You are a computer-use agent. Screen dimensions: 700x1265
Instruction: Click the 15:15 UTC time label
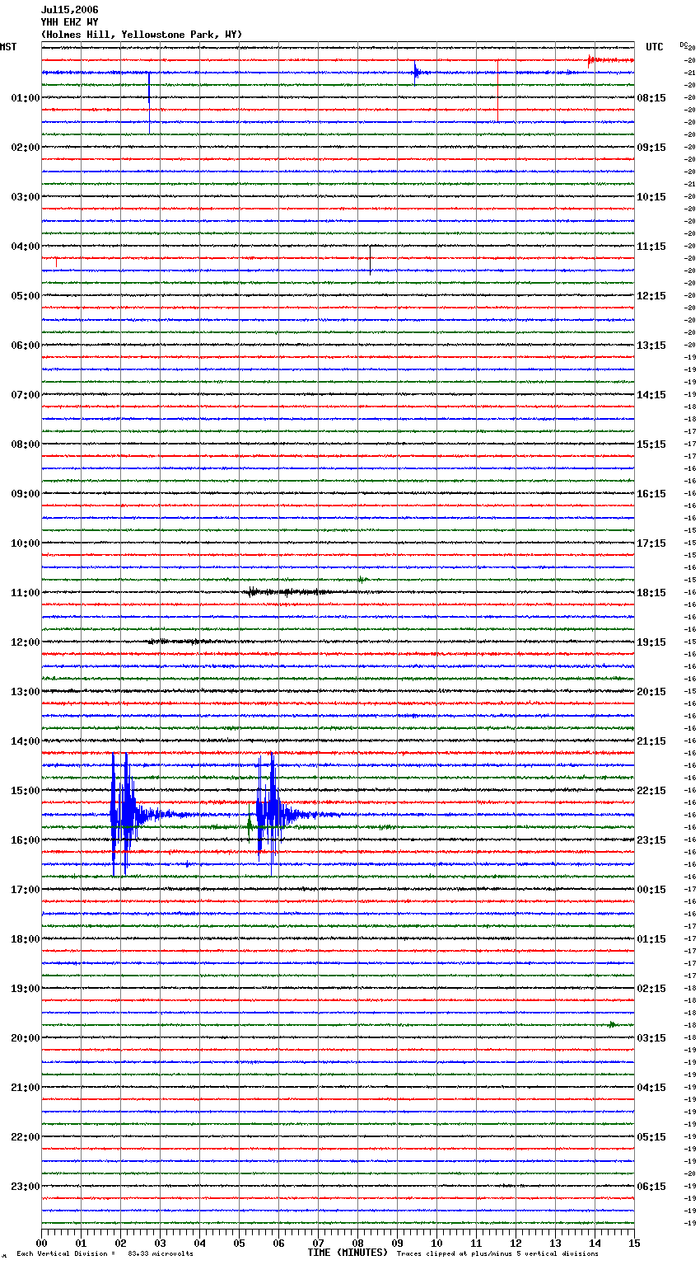[x=651, y=444]
